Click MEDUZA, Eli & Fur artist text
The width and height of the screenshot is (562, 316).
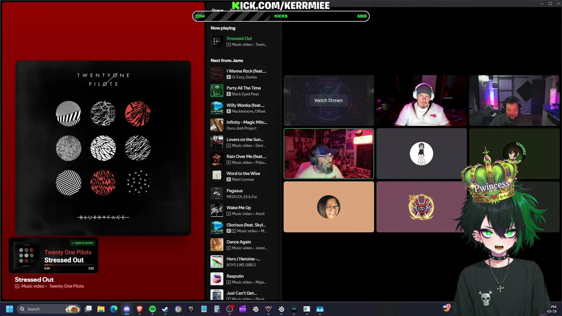point(242,197)
